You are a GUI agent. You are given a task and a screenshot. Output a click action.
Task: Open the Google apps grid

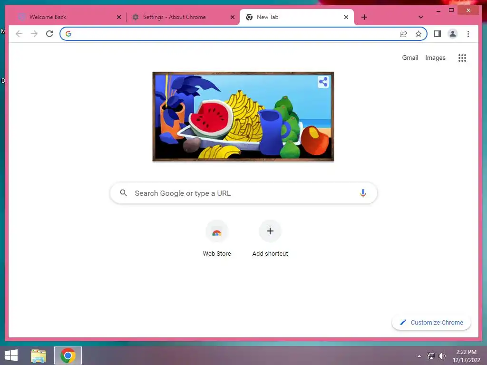coord(462,58)
